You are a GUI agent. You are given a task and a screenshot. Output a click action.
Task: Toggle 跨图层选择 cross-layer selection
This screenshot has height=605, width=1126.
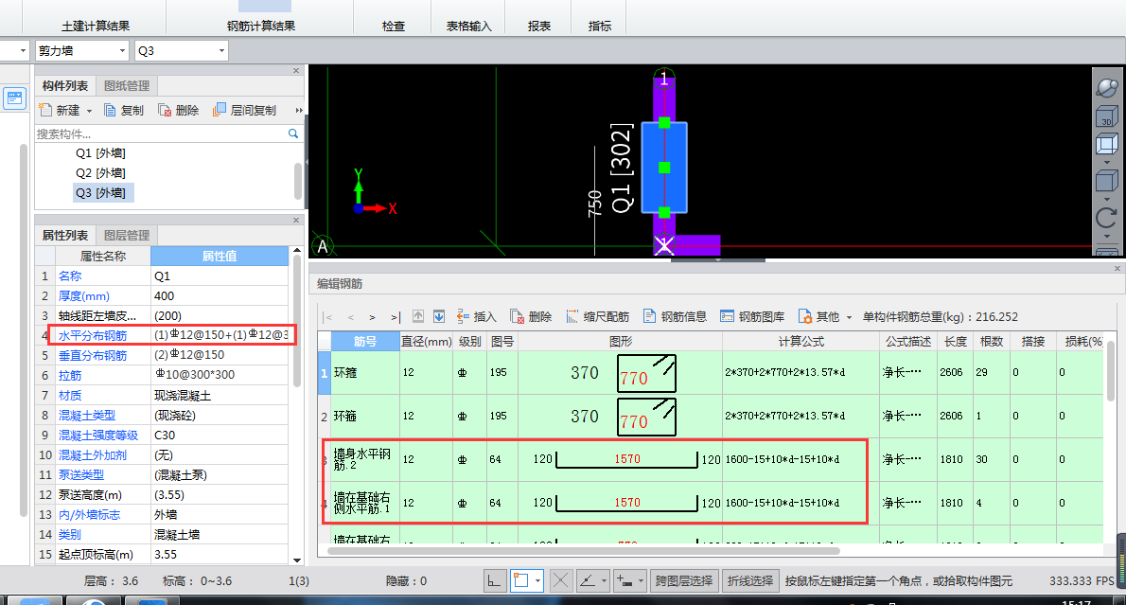click(x=683, y=580)
